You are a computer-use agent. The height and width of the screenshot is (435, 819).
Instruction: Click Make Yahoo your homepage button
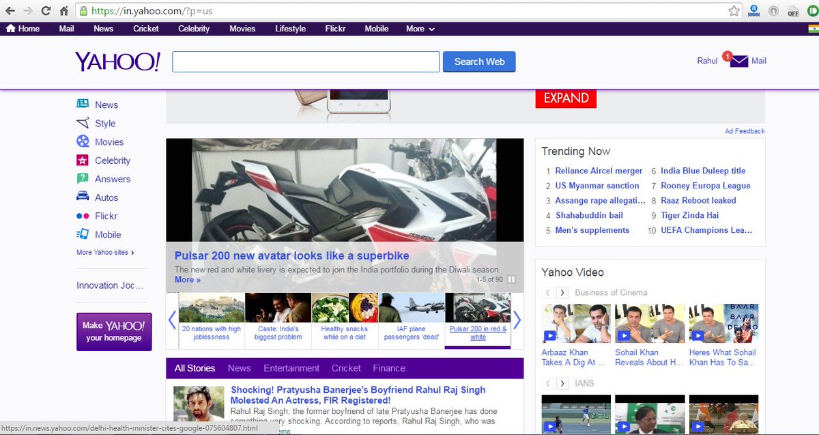pyautogui.click(x=114, y=332)
